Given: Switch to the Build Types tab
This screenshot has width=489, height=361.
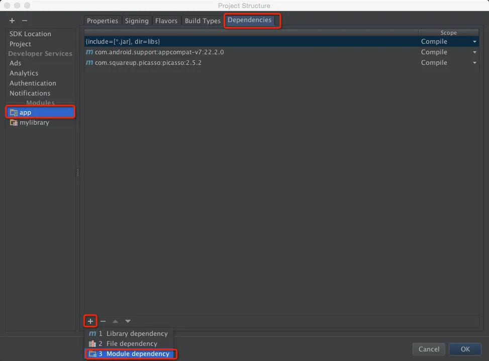Looking at the screenshot, I should pyautogui.click(x=203, y=21).
